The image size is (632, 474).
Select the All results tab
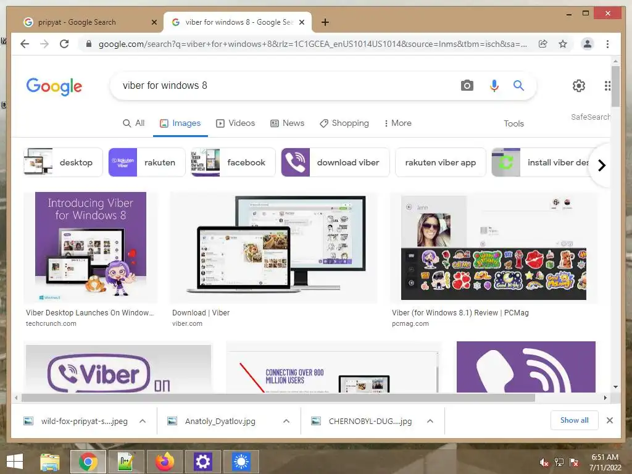(133, 123)
